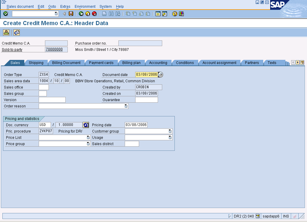This screenshot has width=307, height=222.
Task: Open Help via yellow question mark icon
Action: [175, 14]
